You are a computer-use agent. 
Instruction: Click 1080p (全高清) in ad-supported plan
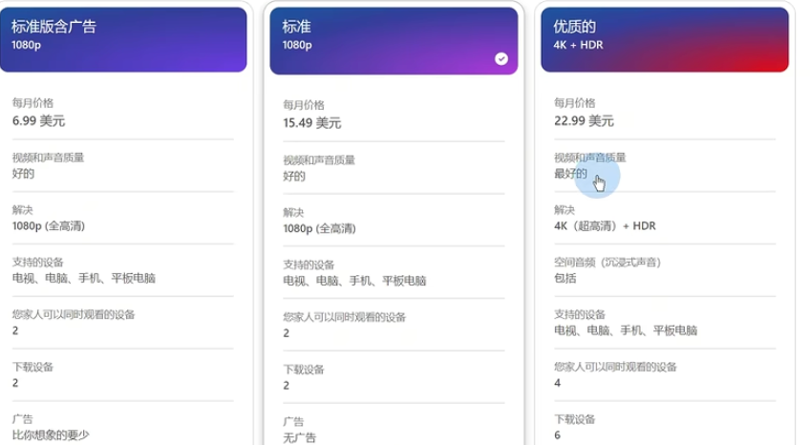(49, 226)
